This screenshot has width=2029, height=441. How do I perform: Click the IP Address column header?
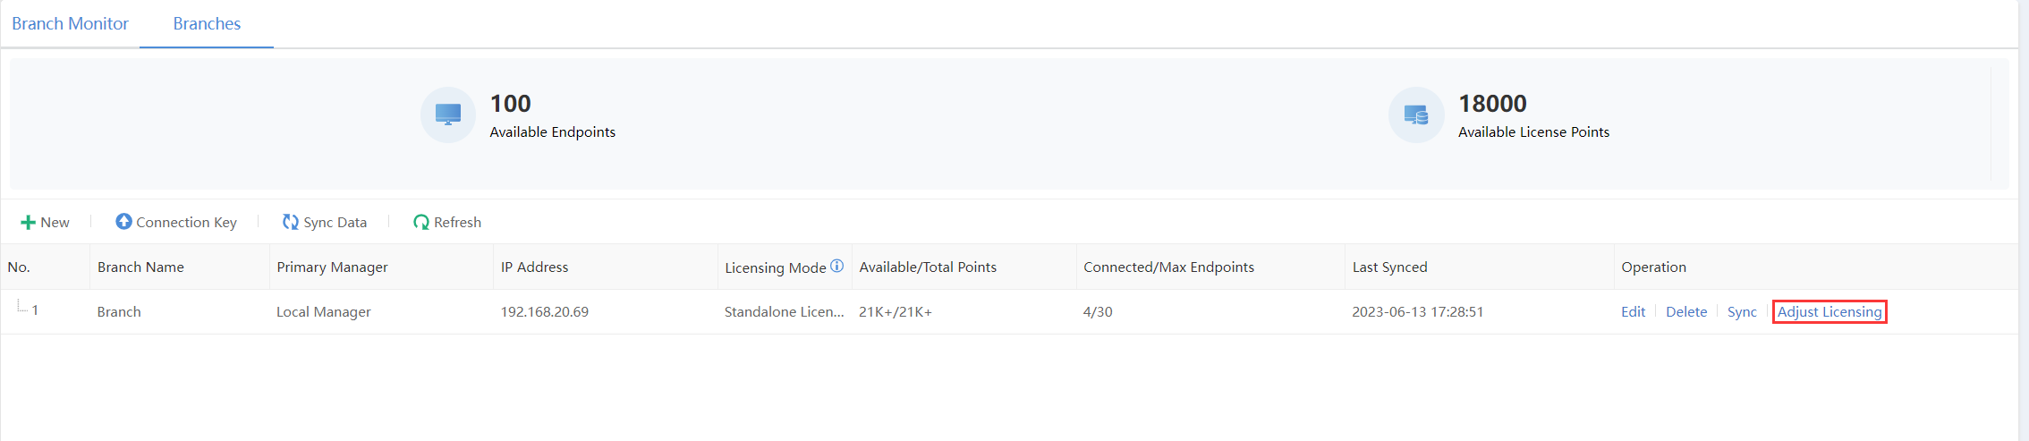534,267
